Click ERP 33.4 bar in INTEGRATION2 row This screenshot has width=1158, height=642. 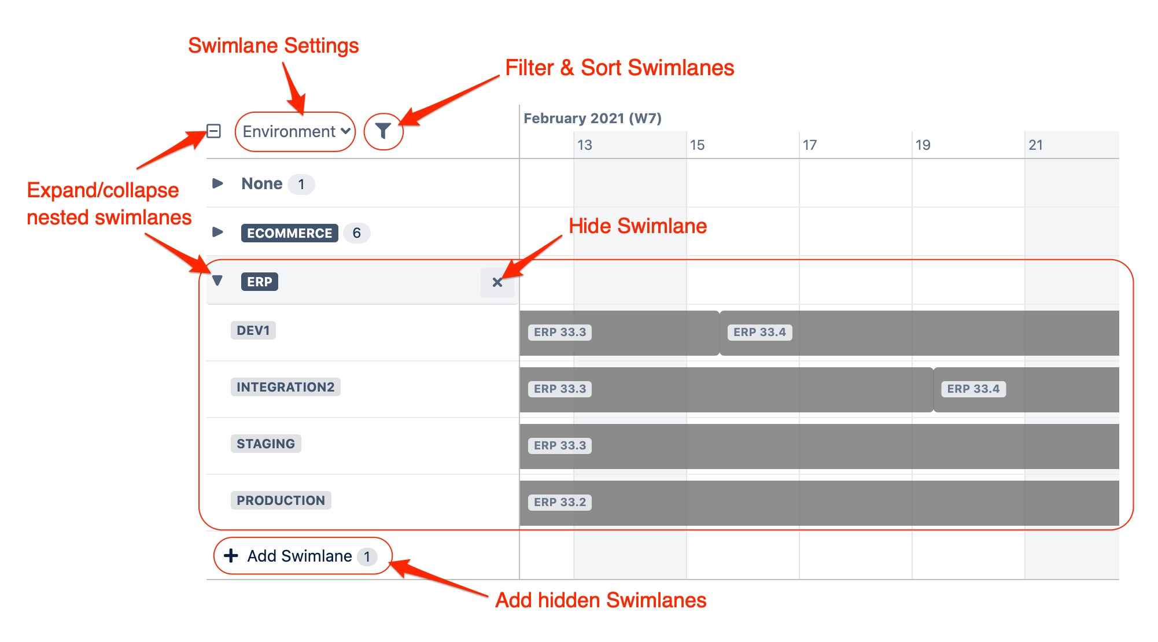(973, 389)
